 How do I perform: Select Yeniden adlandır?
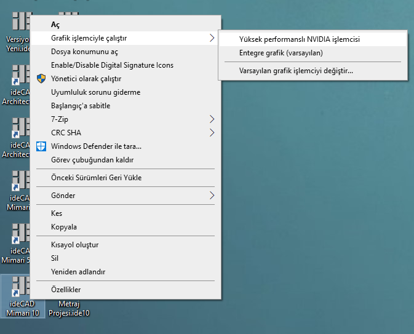pos(125,272)
